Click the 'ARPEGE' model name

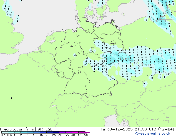45,129
